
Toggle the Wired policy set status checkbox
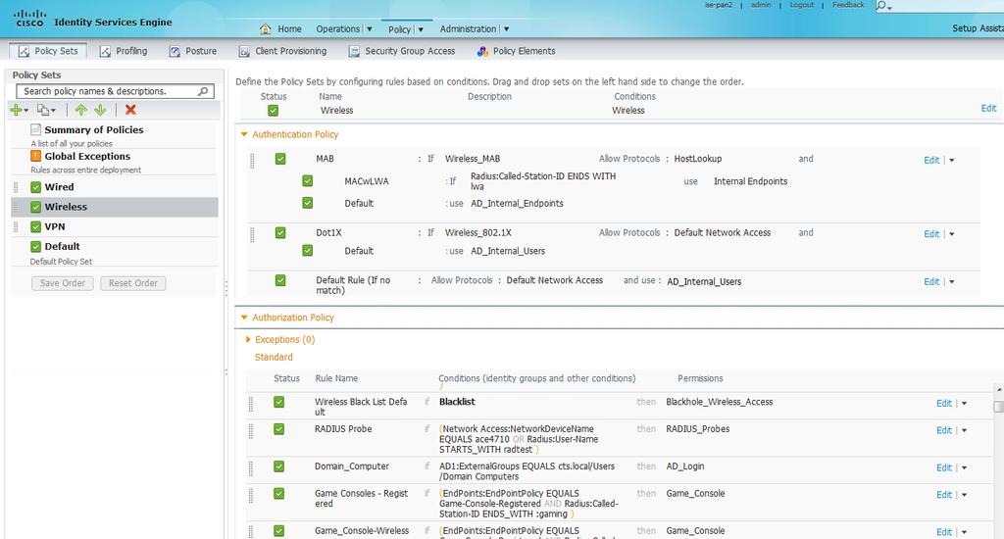pyautogui.click(x=36, y=187)
